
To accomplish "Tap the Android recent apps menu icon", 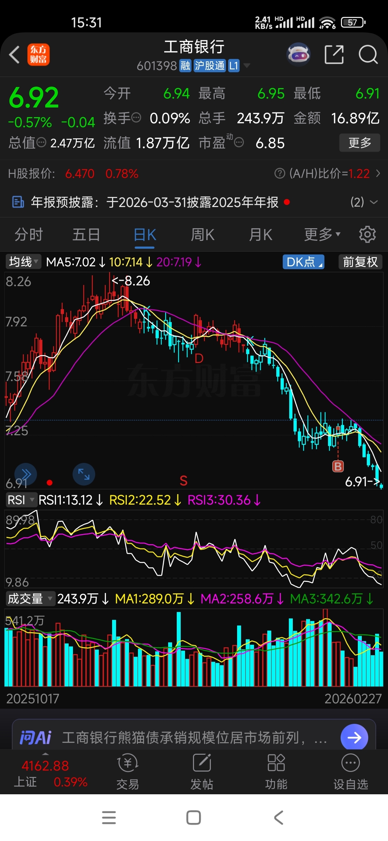I will (109, 818).
